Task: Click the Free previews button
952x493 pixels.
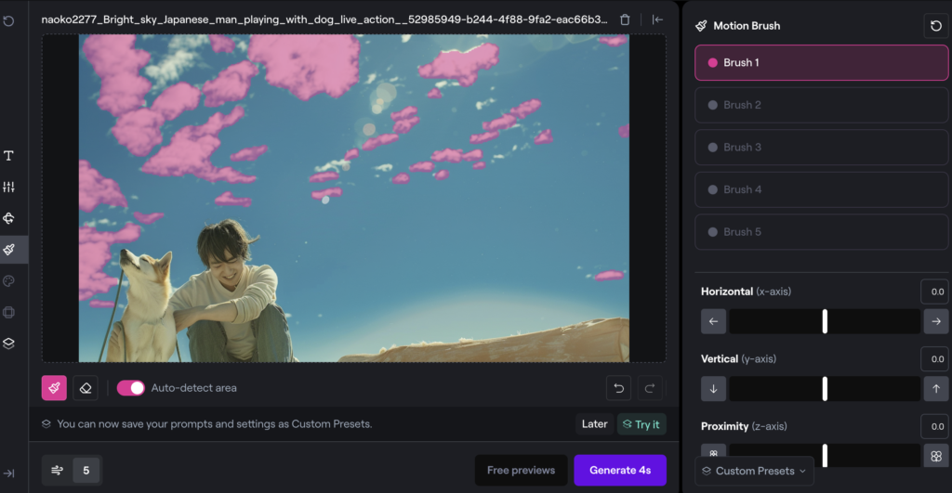Action: point(521,471)
